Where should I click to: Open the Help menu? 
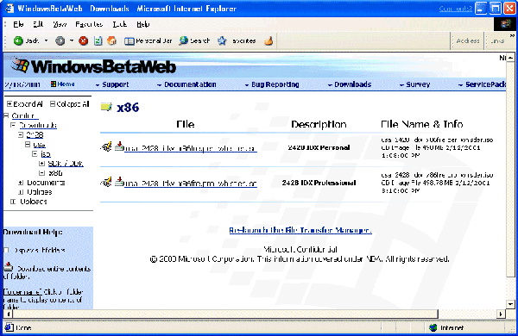pyautogui.click(x=143, y=24)
